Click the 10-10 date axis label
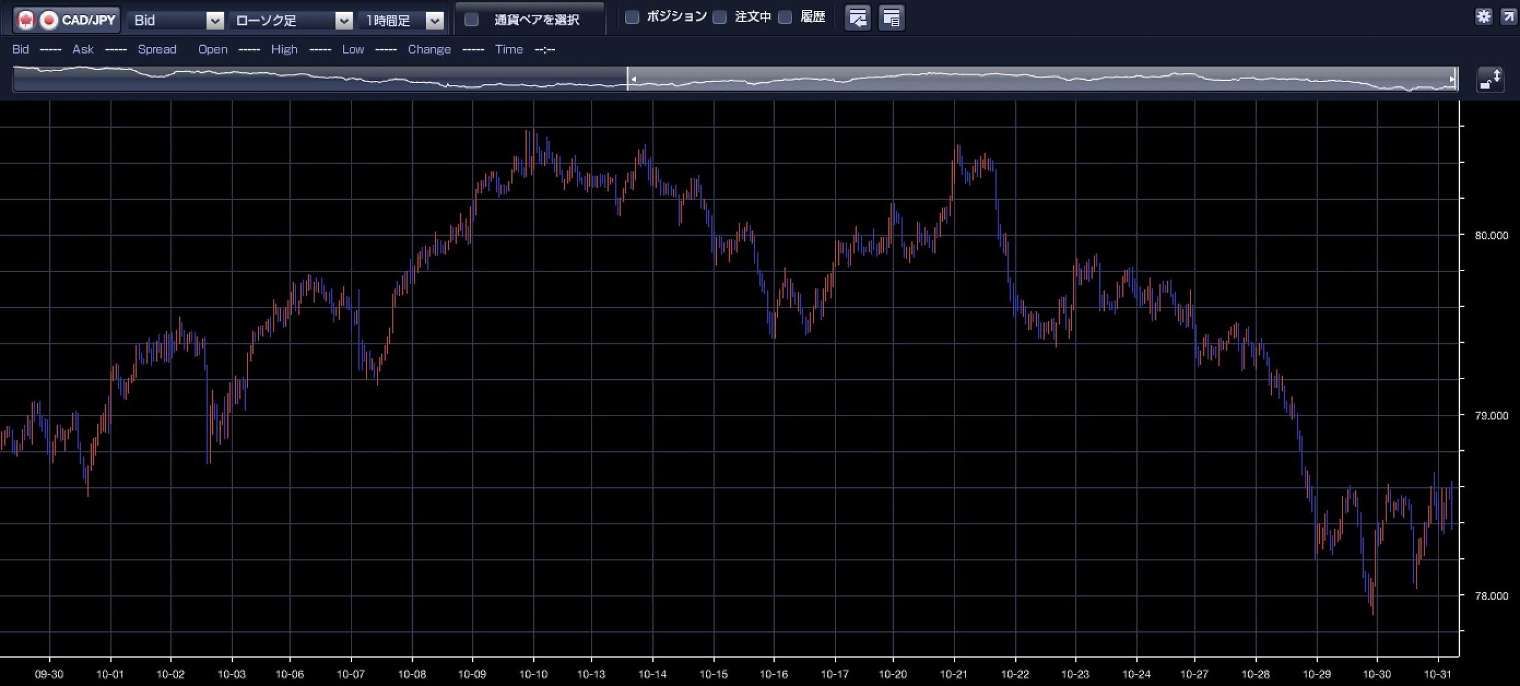The image size is (1520, 686). tap(533, 674)
